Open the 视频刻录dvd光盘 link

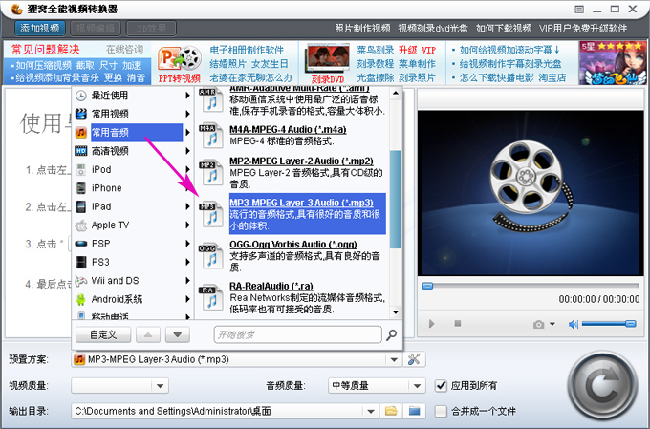click(433, 28)
